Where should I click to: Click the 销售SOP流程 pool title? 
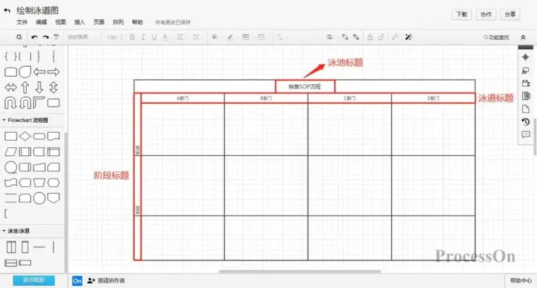pos(305,86)
